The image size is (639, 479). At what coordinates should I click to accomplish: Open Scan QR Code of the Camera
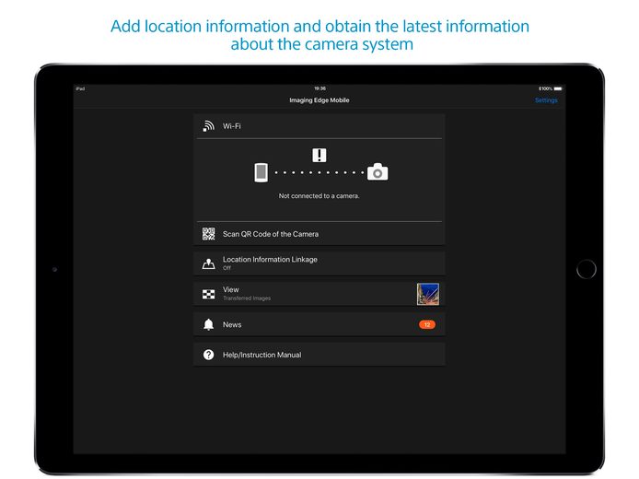coord(319,234)
